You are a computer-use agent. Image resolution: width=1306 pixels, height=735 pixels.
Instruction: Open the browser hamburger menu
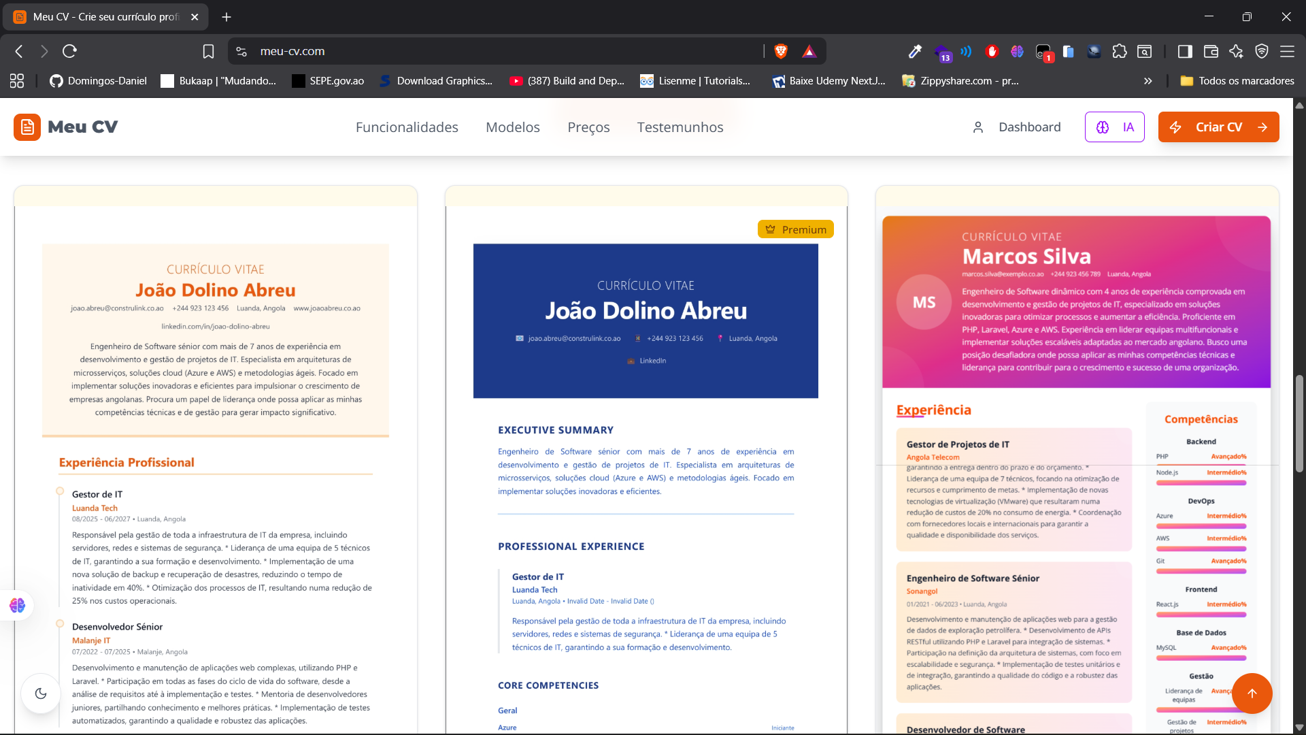(1288, 51)
